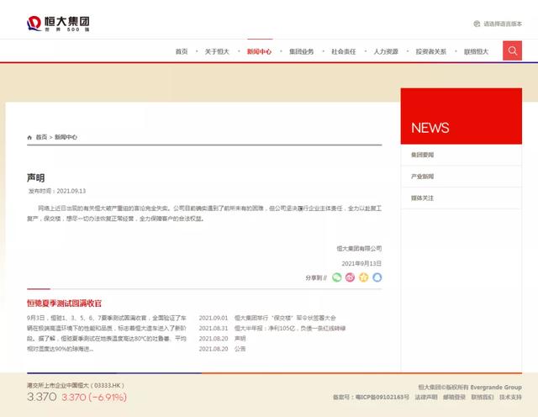Viewport: 538px width, 417px height.
Task: Open the 法律声明 footer link
Action: click(426, 397)
